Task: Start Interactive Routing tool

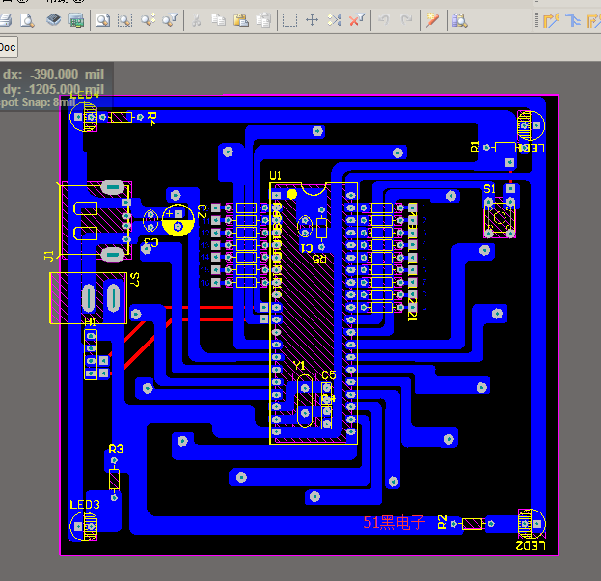Action: (x=551, y=20)
